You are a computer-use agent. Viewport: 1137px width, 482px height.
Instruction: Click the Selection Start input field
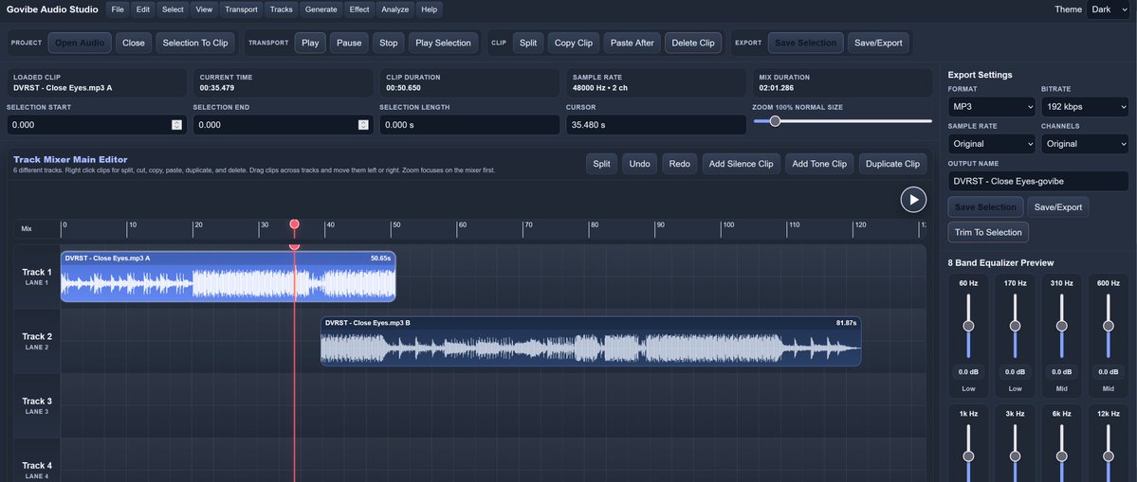pyautogui.click(x=97, y=125)
